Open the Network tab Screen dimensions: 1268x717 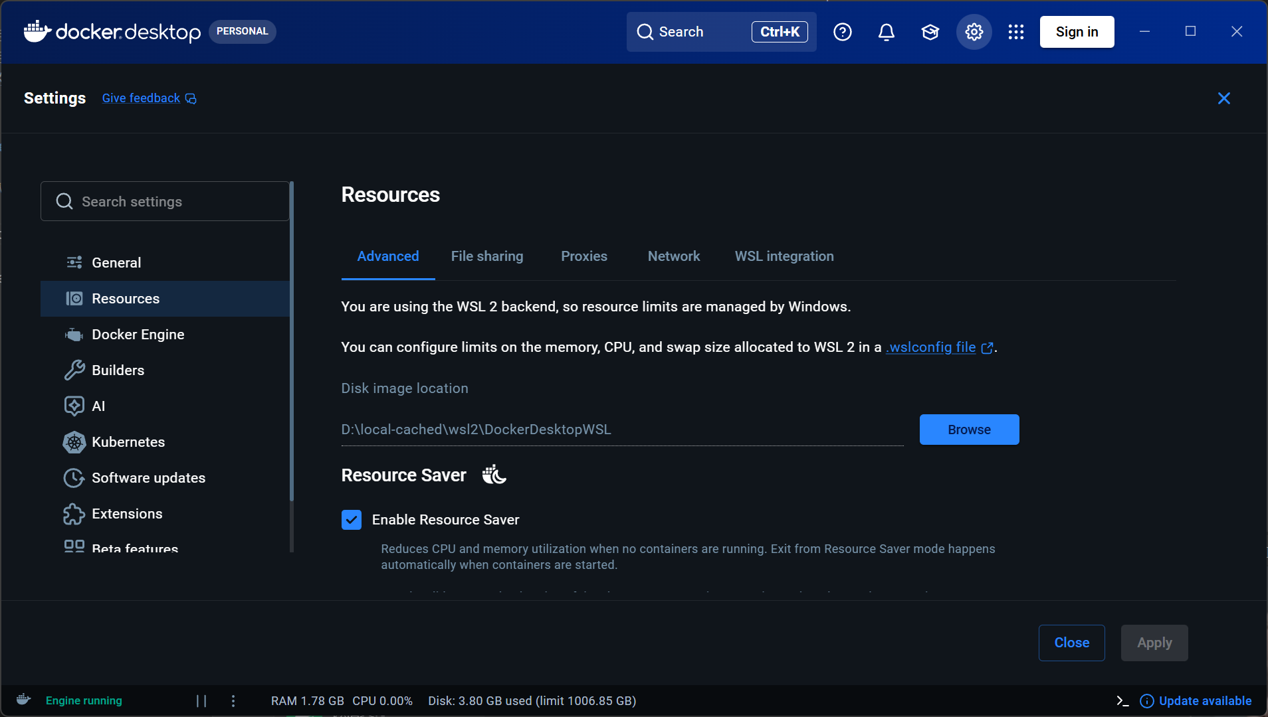point(674,256)
